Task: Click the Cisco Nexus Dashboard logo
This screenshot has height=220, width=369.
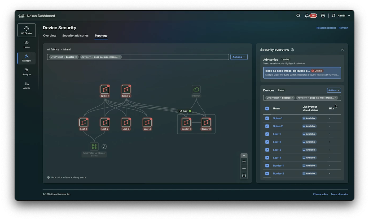Action: (37, 16)
